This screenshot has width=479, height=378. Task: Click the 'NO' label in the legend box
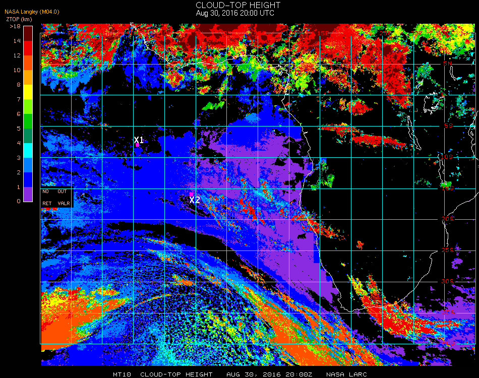[x=45, y=192]
